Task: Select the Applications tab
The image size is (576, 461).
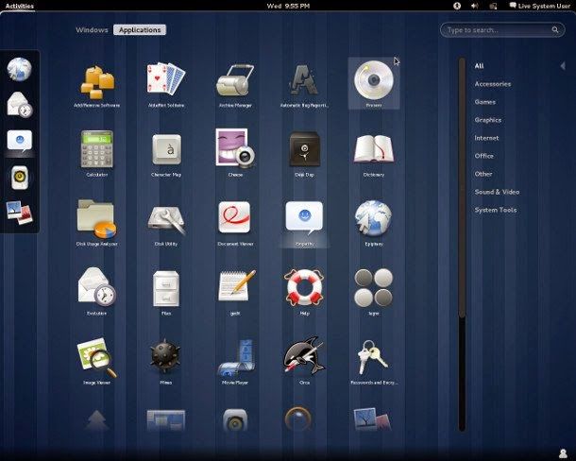Action: tap(140, 30)
